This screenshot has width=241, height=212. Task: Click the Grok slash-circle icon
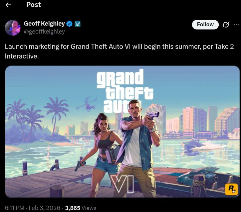tap(226, 25)
